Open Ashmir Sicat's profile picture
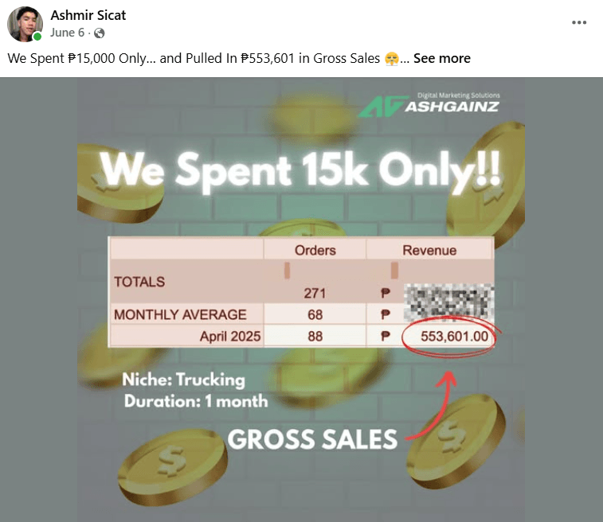Viewport: 603px width, 522px height. tap(25, 24)
